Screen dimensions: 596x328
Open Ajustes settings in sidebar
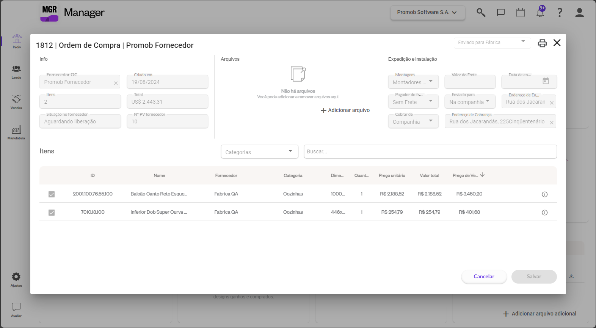coord(16,280)
